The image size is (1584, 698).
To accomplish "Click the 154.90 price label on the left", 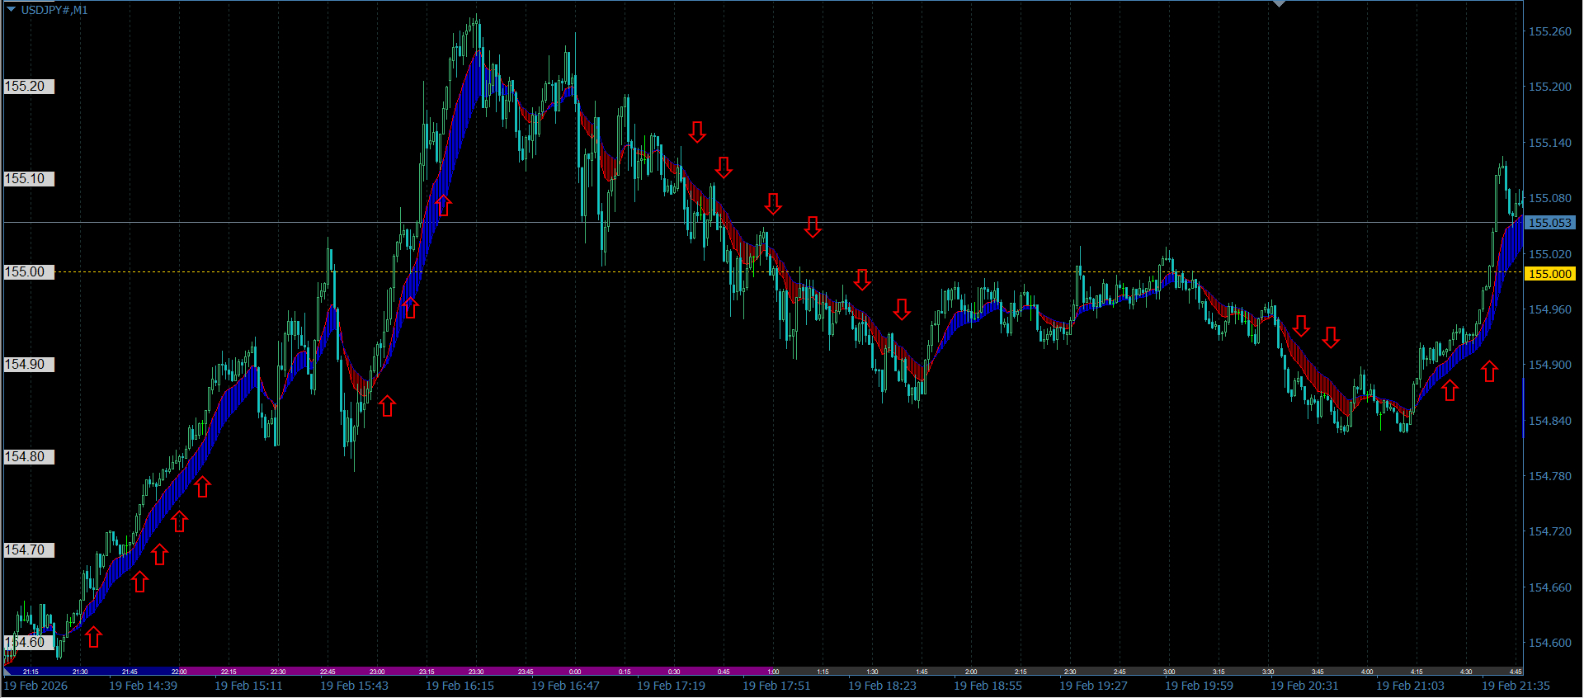I will 29,365.
